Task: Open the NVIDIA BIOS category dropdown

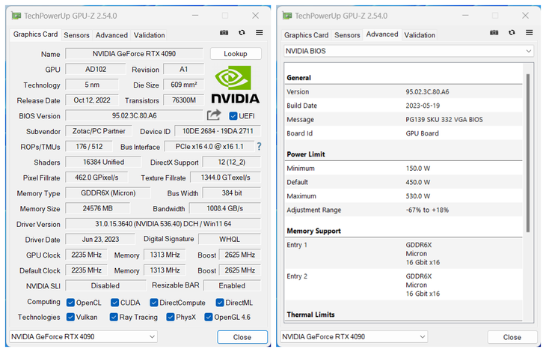Action: coord(408,51)
